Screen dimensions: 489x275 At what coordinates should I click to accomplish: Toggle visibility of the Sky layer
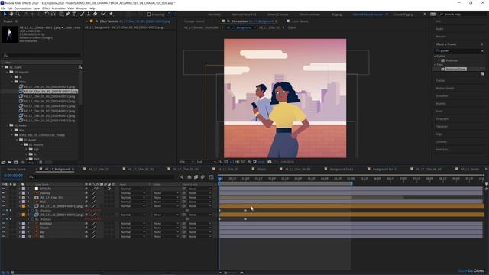[3, 232]
